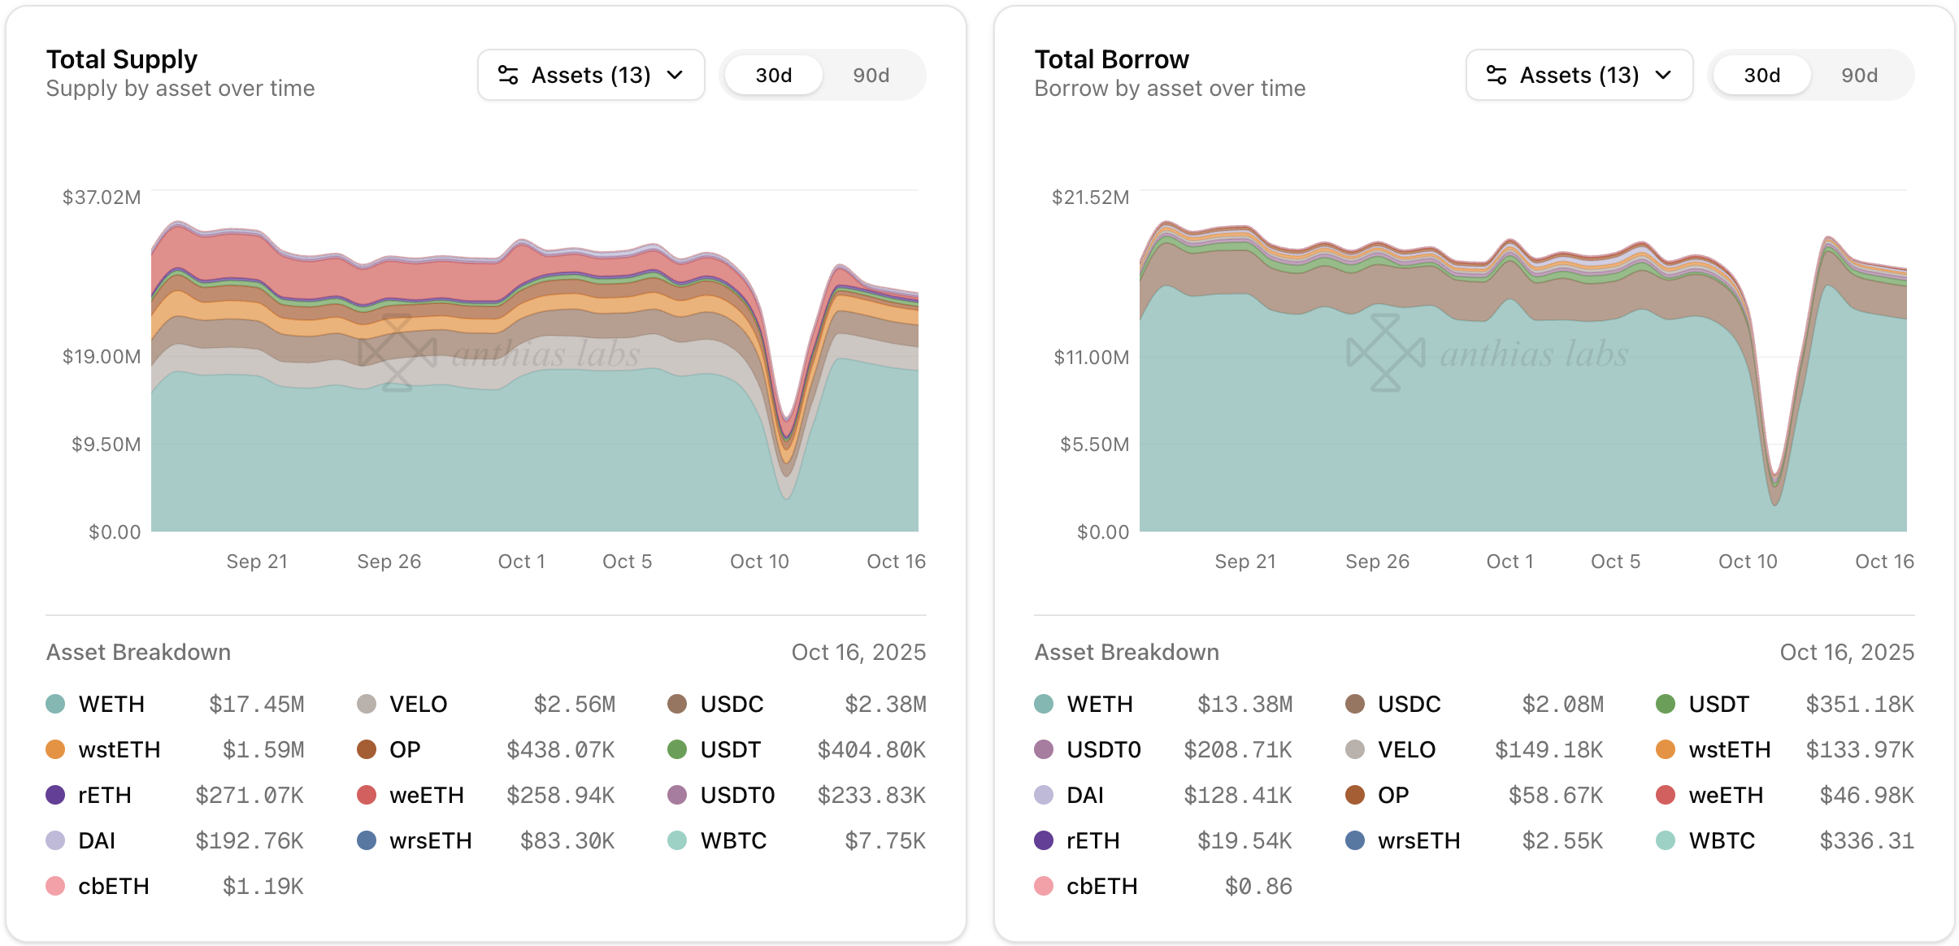Image resolution: width=1959 pixels, height=946 pixels.
Task: Open Assets (13) dropdown in Total Supply
Action: tap(591, 75)
